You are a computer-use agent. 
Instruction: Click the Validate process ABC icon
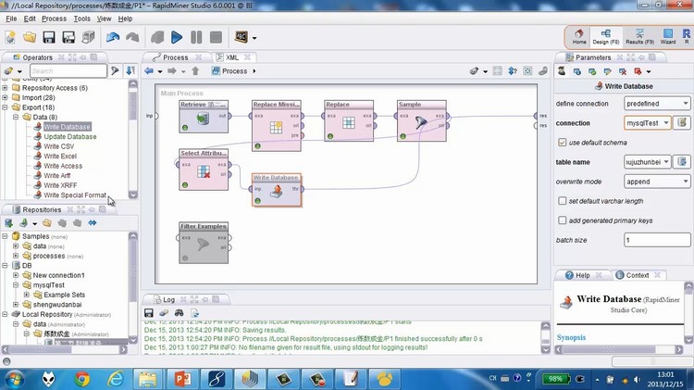[242, 37]
